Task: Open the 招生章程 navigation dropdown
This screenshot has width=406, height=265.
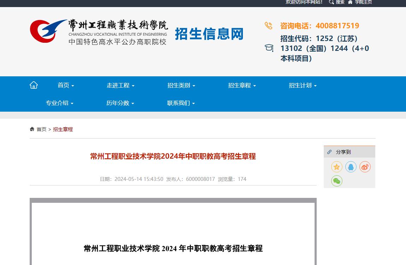Action: (242, 85)
